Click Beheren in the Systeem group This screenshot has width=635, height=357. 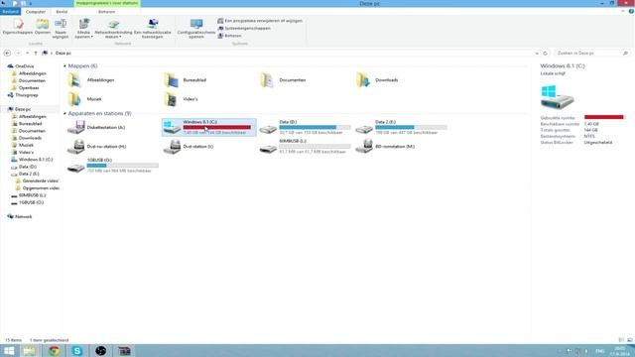click(x=229, y=36)
